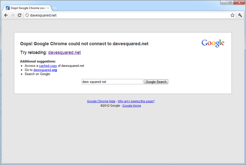Select the 'Oops! Google Chrome coul' tab

[27, 8]
